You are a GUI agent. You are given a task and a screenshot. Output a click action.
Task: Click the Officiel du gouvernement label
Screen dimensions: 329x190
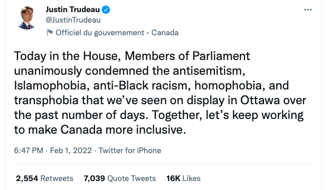[x=100, y=33]
